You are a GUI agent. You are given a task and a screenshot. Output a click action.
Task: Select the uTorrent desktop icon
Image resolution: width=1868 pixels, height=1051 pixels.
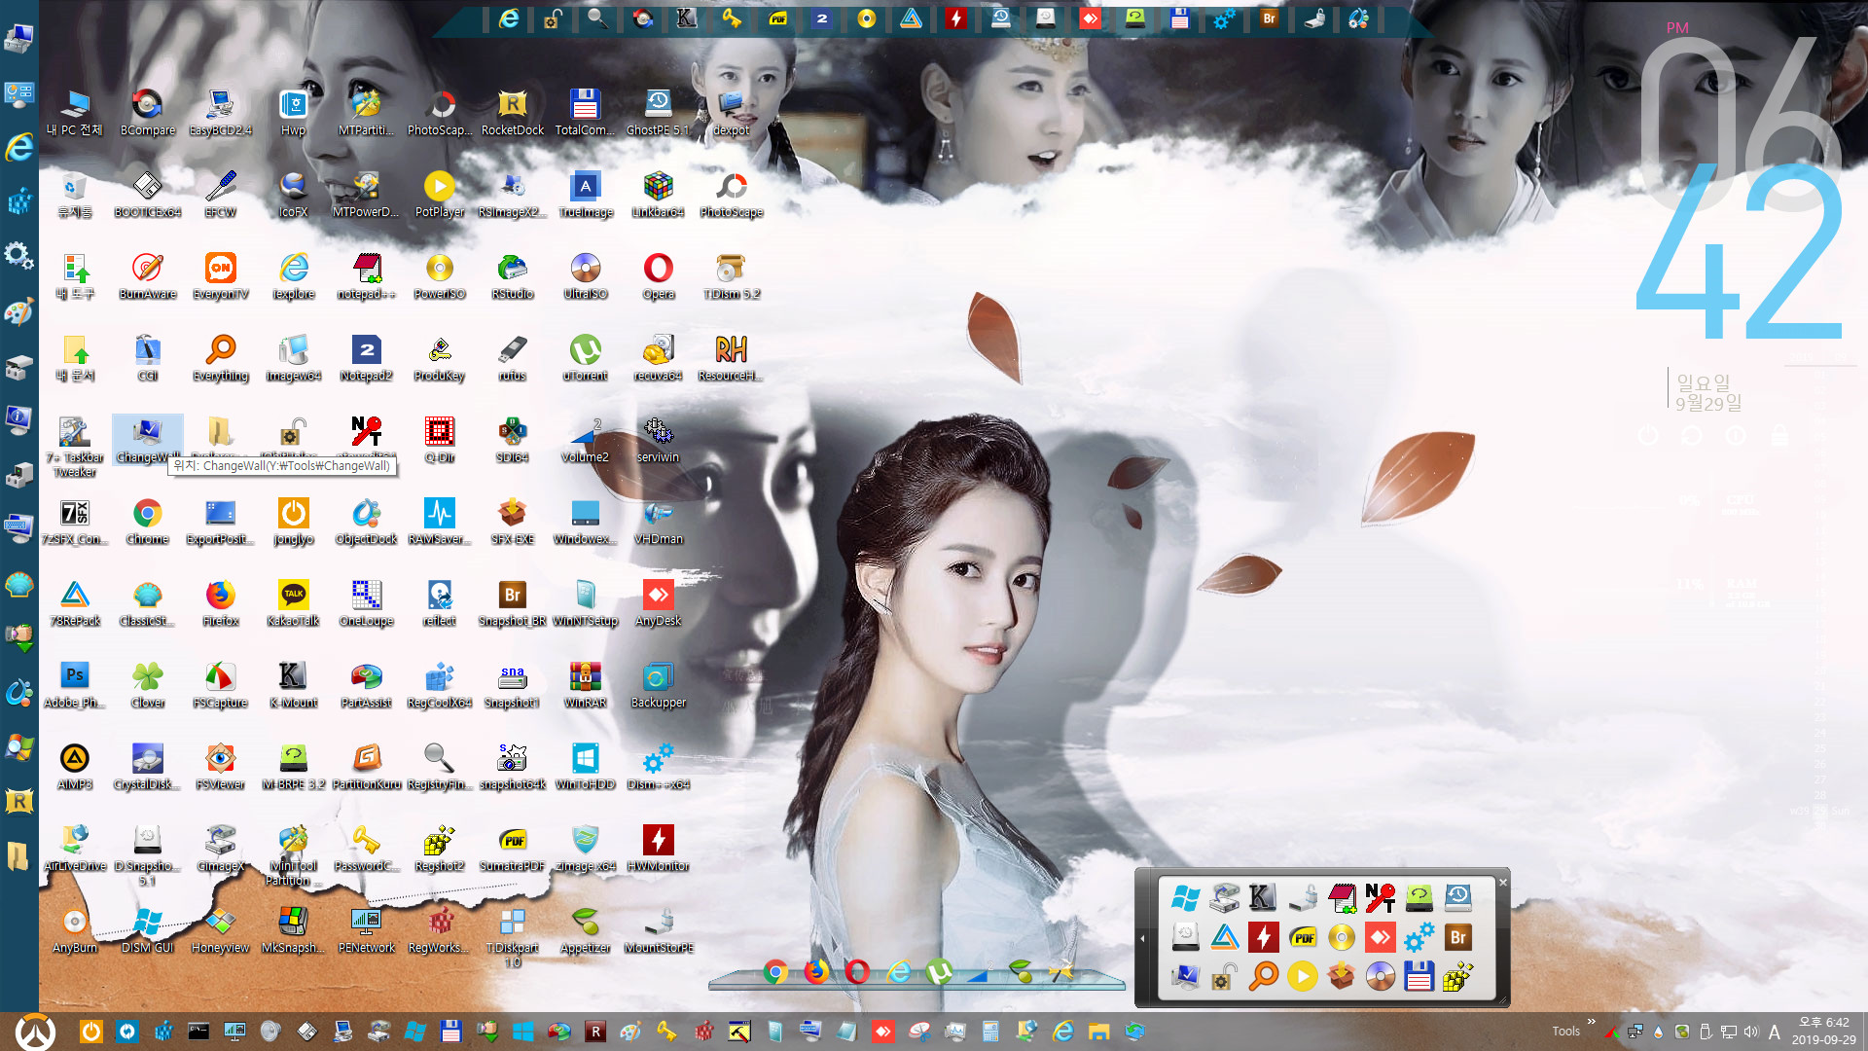tap(585, 357)
